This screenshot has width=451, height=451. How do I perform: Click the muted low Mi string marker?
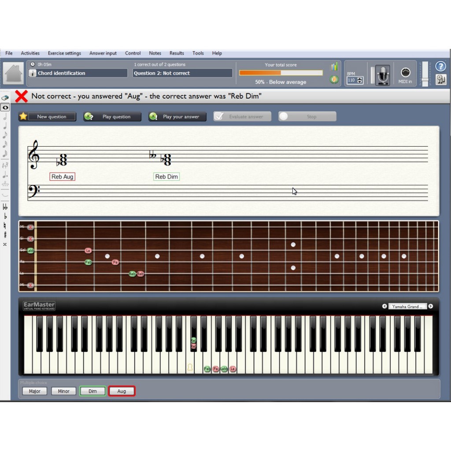tap(30, 285)
